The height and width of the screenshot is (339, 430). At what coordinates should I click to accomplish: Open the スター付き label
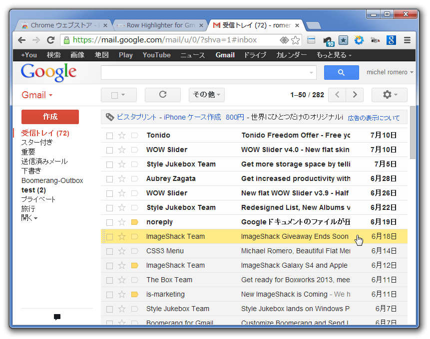click(37, 143)
